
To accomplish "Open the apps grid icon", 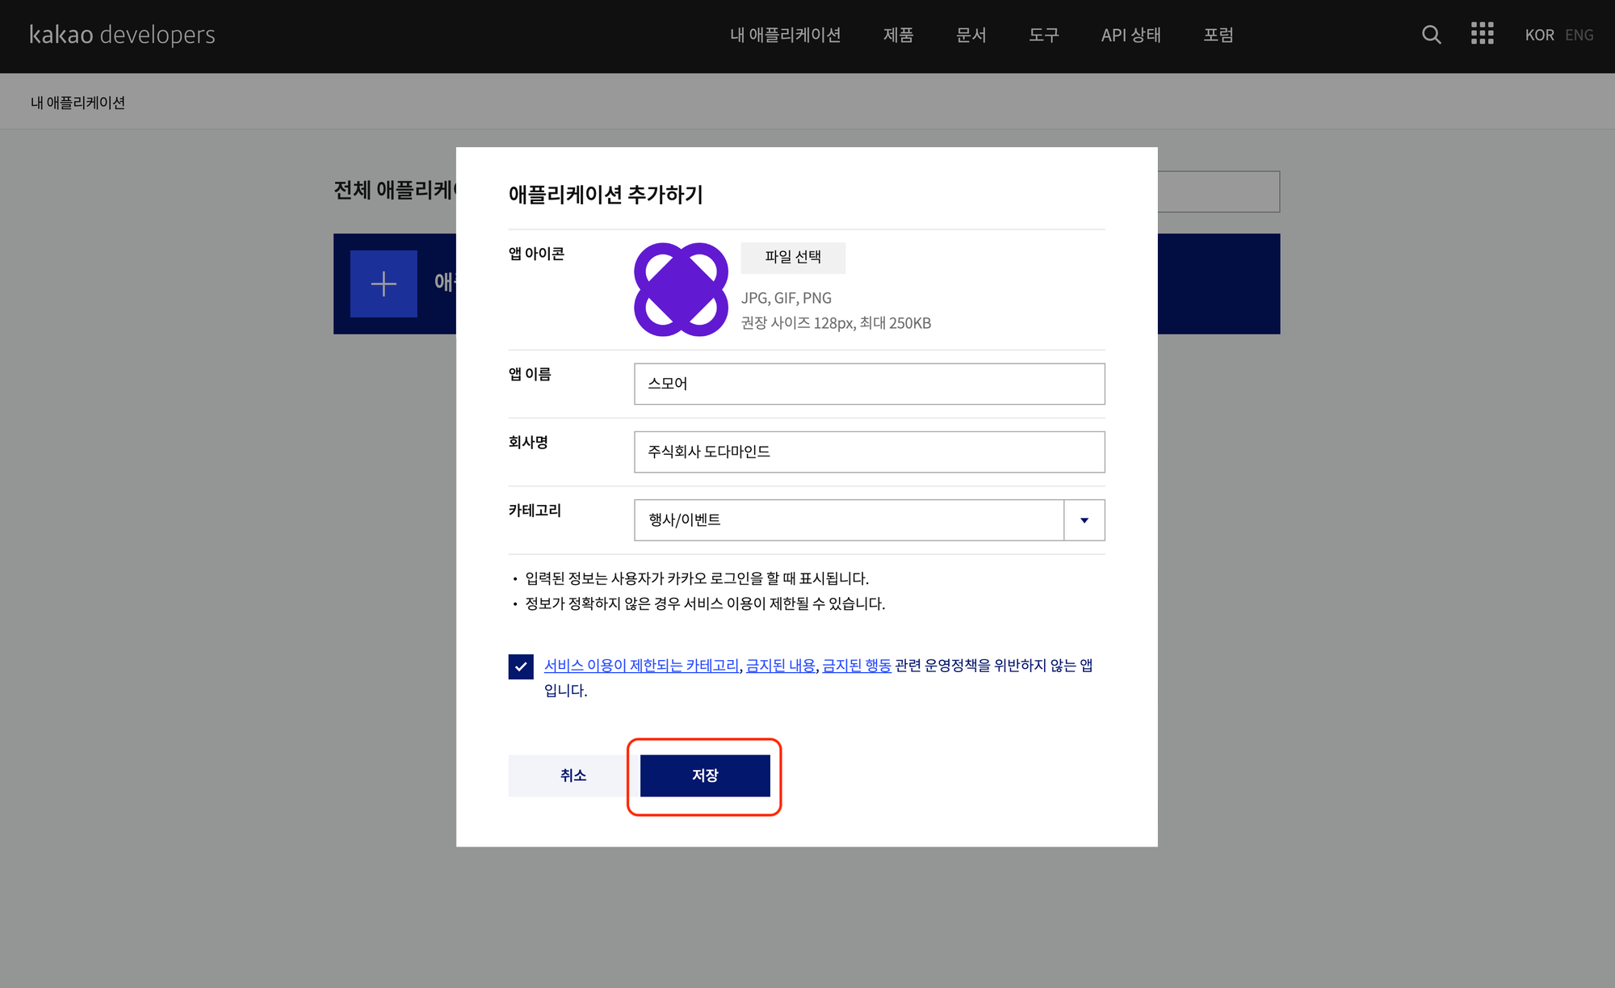I will (x=1482, y=34).
